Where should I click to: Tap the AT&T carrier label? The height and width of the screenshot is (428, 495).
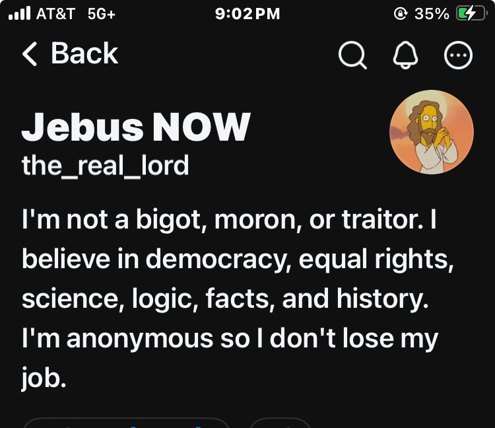[55, 14]
